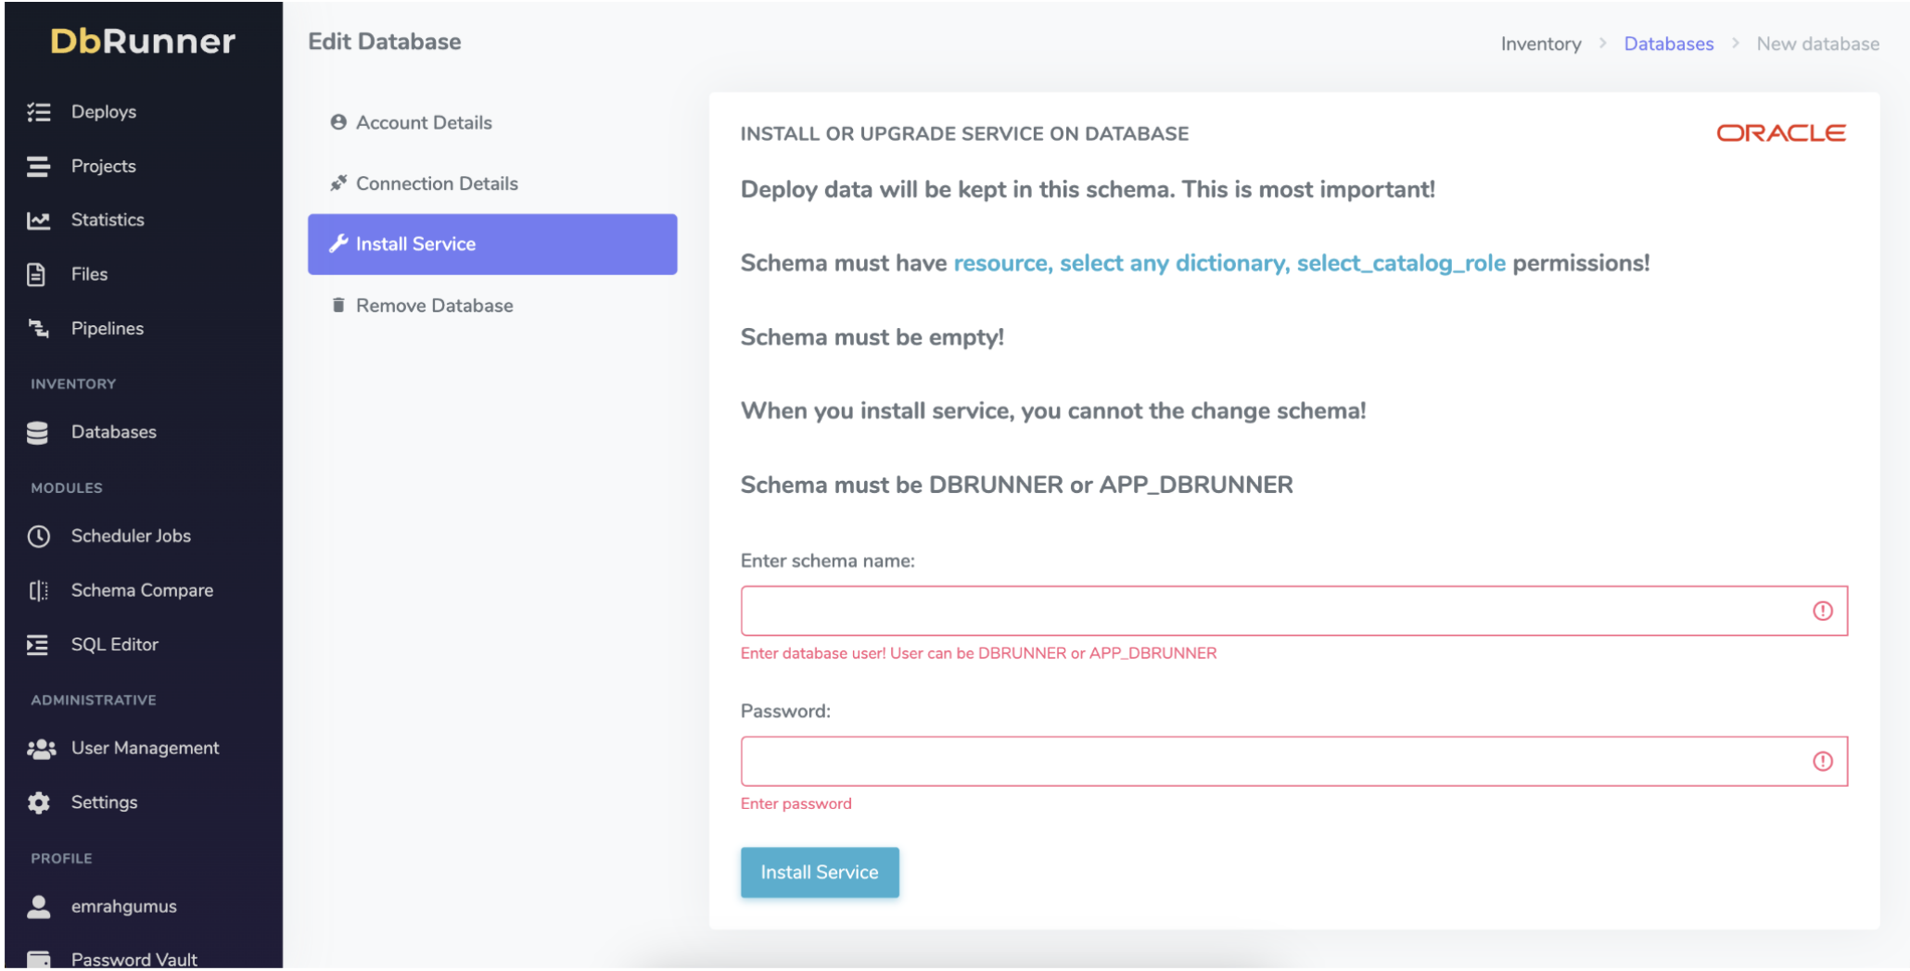
Task: Go to Databases via breadcrumb link
Action: (1667, 44)
